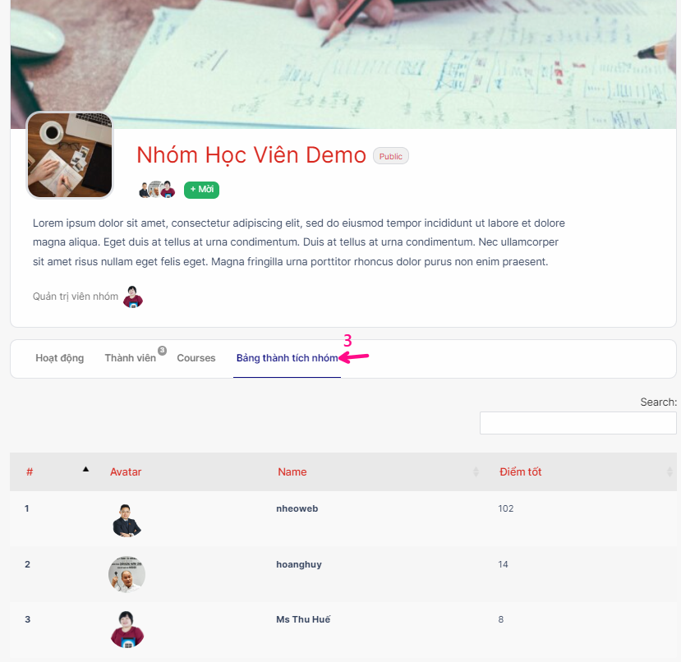The height and width of the screenshot is (662, 681).
Task: Switch to the Thành viên tab
Action: tap(131, 358)
